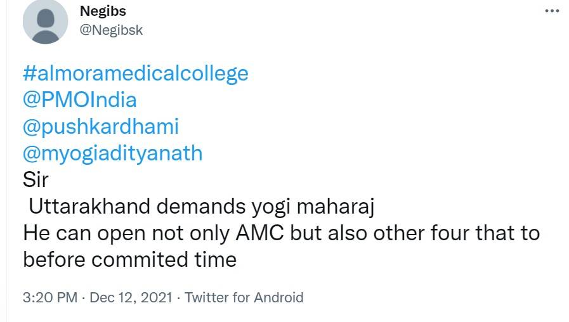569x322 pixels.
Task: Click the line starting "He can open"
Action: click(281, 233)
